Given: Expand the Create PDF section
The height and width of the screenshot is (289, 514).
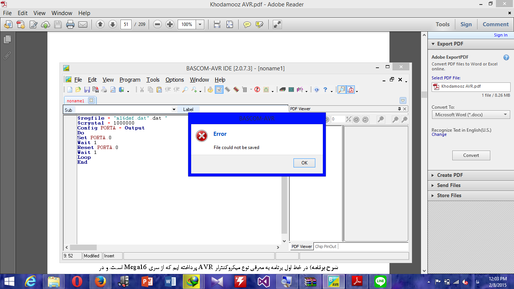Looking at the screenshot, I should click(x=470, y=175).
